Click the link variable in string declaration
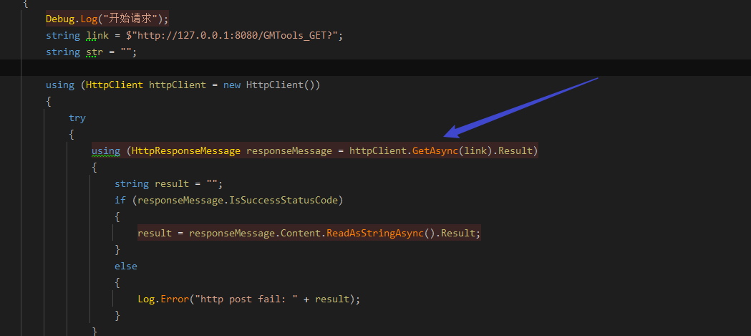 [x=97, y=36]
